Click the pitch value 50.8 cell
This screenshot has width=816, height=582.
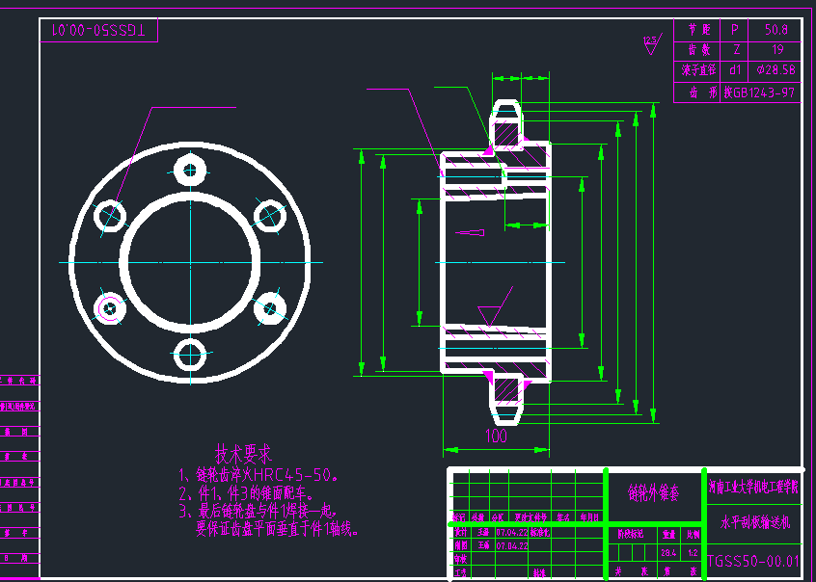(x=775, y=30)
